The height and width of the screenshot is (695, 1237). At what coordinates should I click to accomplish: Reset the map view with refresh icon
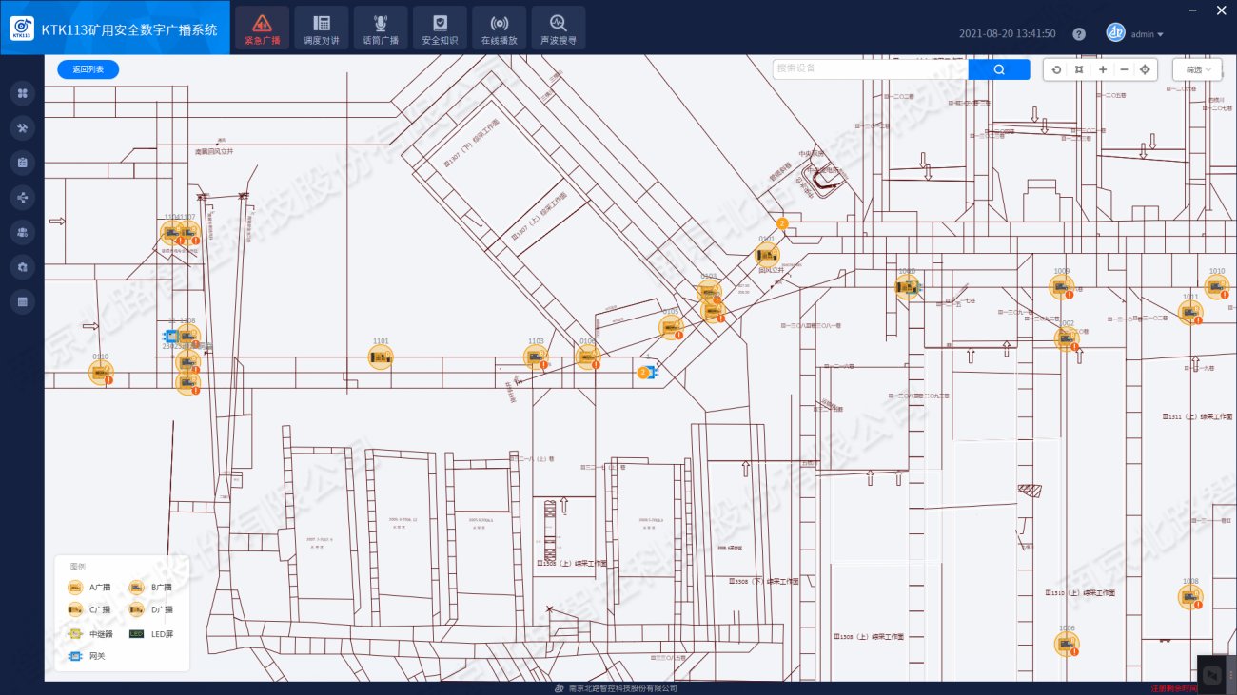1056,69
